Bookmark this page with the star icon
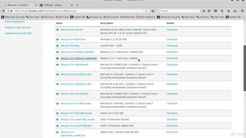Image resolution: width=246 pixels, height=138 pixels. [x=204, y=11]
